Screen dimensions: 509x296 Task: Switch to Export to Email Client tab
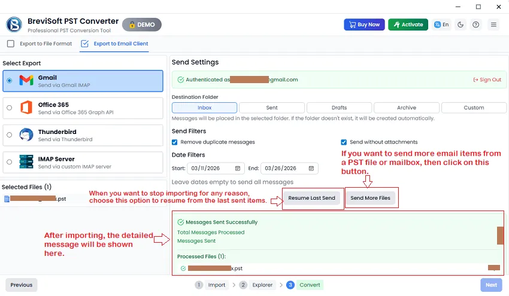(114, 44)
